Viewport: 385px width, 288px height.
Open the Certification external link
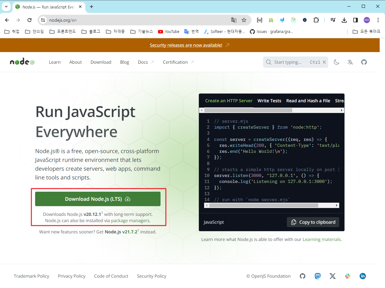tap(178, 62)
